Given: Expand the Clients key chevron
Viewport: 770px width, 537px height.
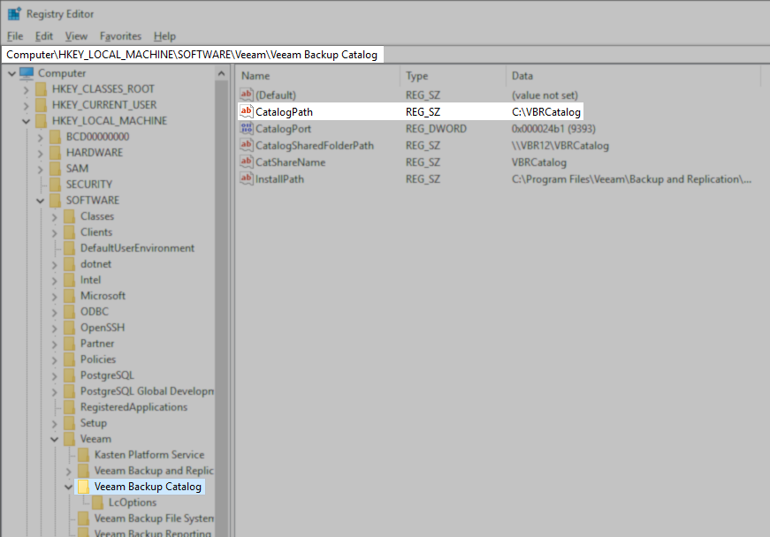Looking at the screenshot, I should (55, 232).
